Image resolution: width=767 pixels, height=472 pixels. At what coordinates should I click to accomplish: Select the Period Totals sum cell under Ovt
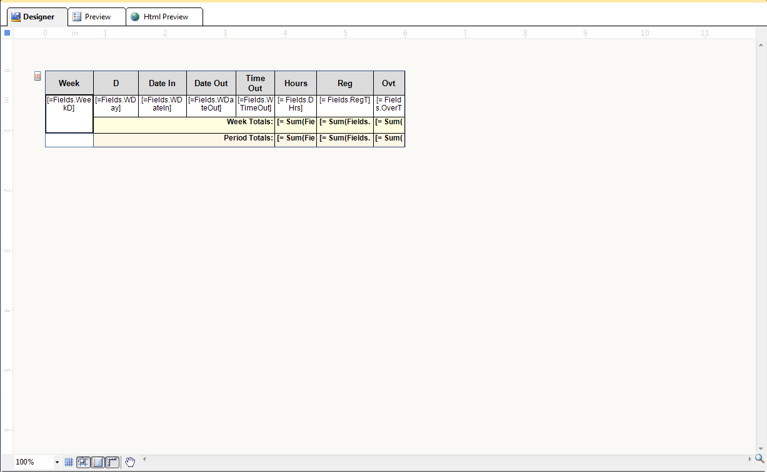[389, 140]
